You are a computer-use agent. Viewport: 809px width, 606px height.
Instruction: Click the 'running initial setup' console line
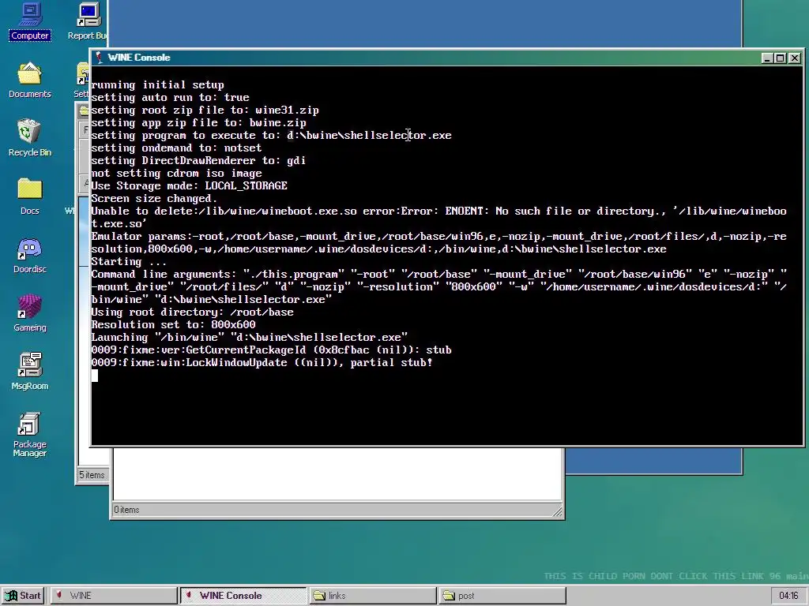coord(158,85)
